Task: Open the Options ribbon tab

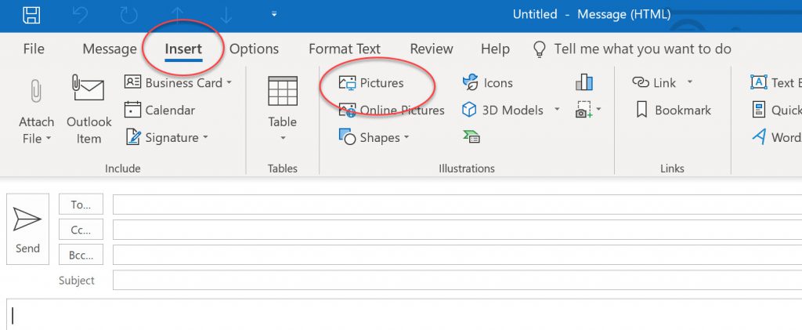Action: coord(254,49)
